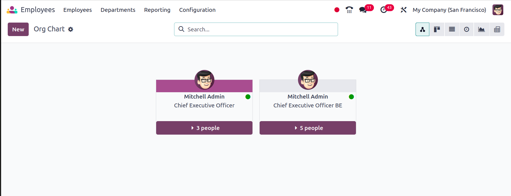Open the Activity view clock icon
Viewport: 511px width, 196px height.
(x=467, y=29)
